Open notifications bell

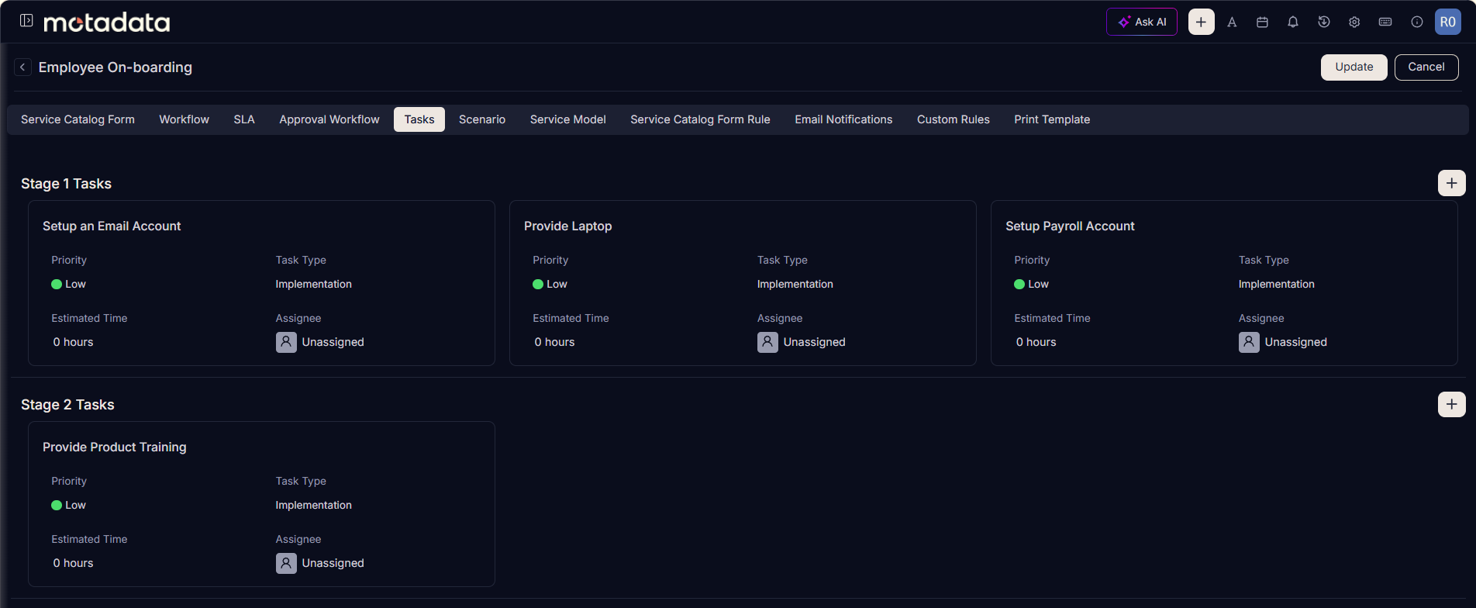1293,22
